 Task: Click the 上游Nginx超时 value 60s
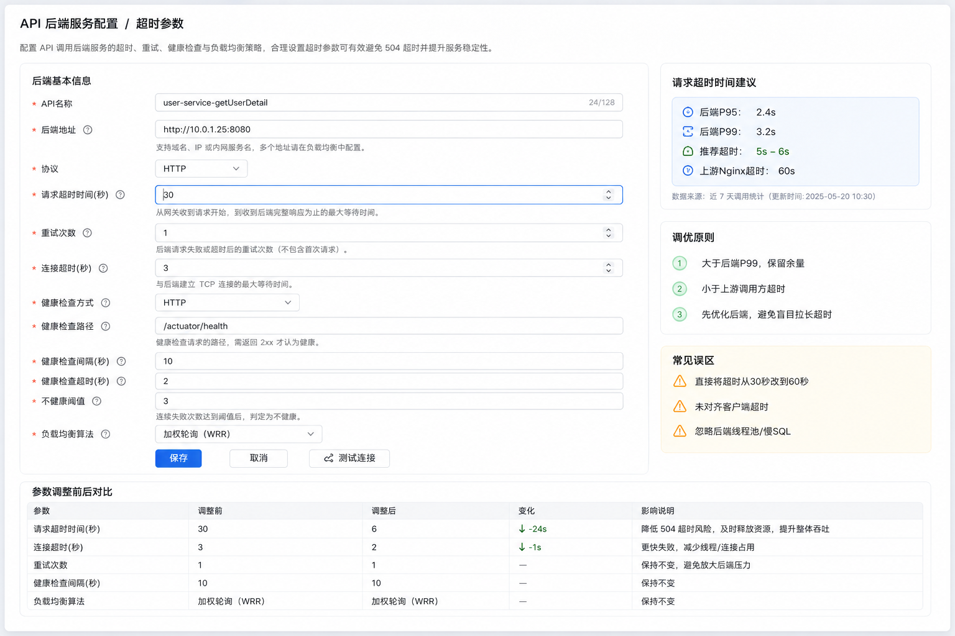click(x=787, y=171)
